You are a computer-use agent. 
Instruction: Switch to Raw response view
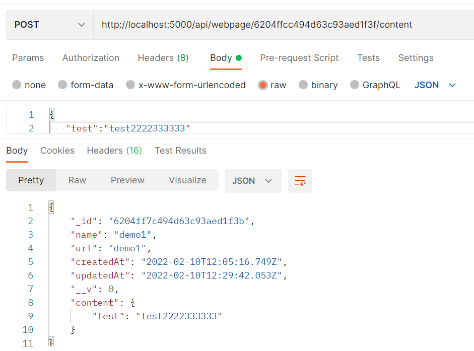coord(77,180)
